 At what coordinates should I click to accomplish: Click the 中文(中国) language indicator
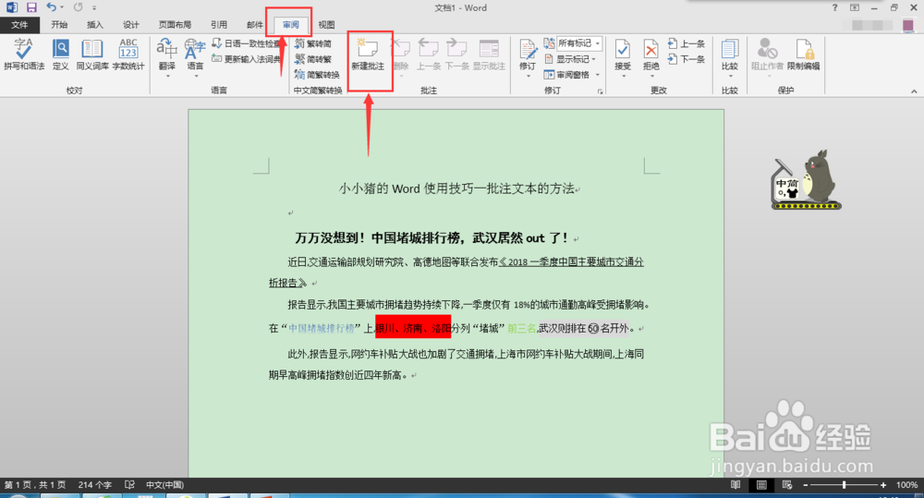click(165, 484)
